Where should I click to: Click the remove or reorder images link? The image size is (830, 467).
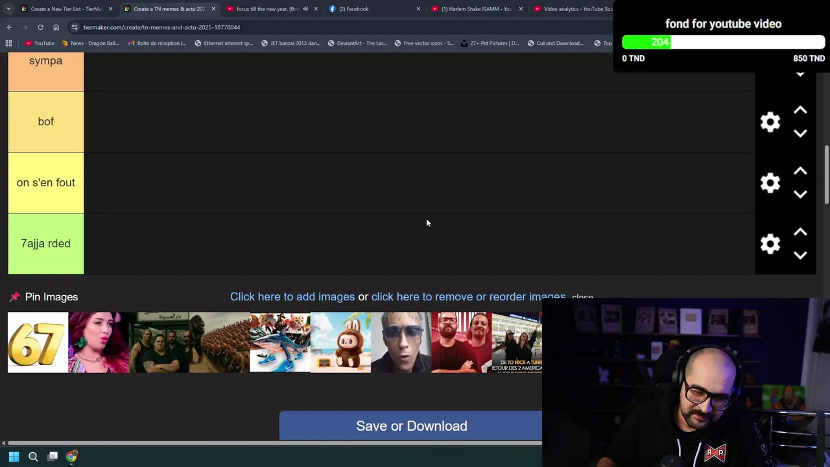(x=468, y=296)
